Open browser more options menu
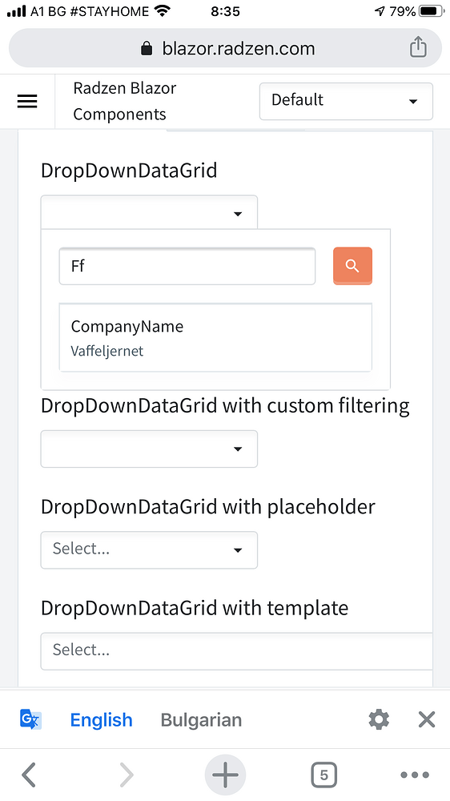The width and height of the screenshot is (450, 801). (415, 775)
